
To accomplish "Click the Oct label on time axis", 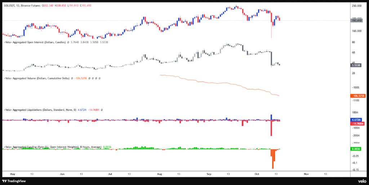I will click(x=256, y=173).
